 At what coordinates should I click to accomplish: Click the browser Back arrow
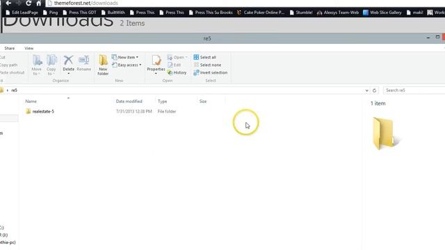point(8,3)
